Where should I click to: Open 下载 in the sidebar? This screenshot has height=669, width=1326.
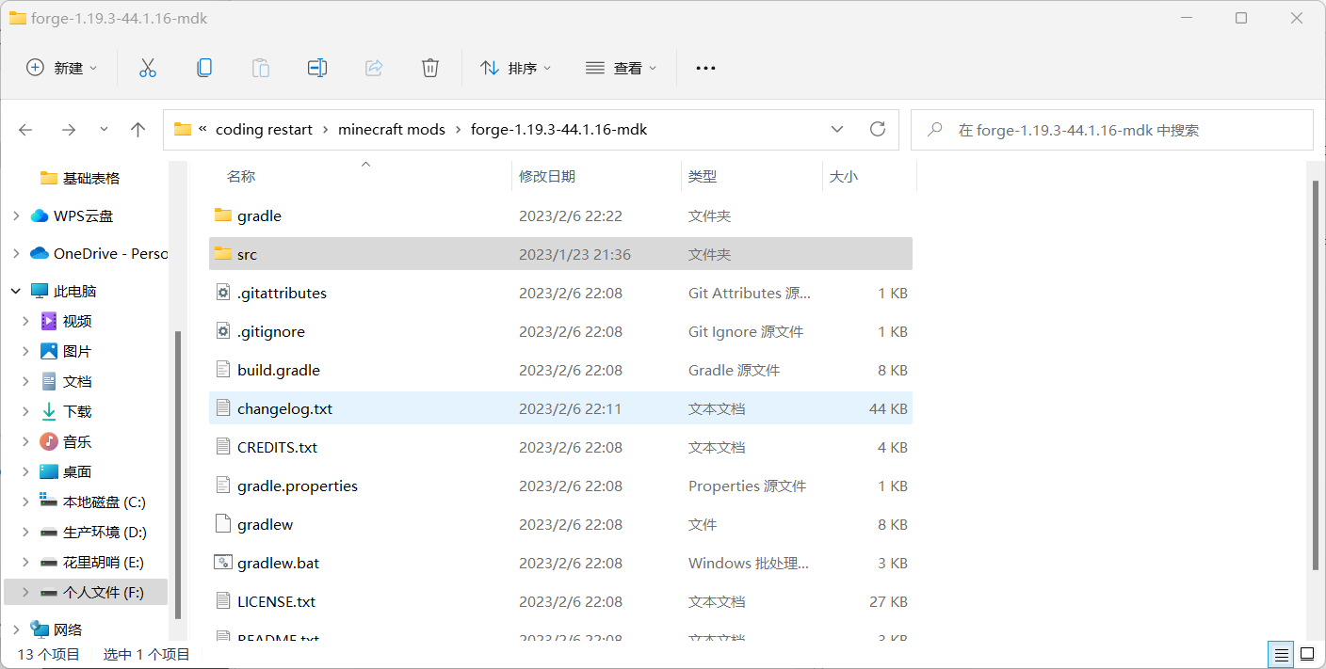tap(77, 411)
